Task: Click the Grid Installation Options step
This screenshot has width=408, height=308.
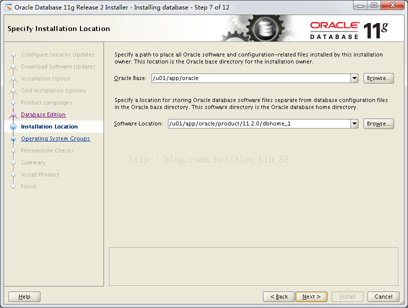Action: coord(53,90)
